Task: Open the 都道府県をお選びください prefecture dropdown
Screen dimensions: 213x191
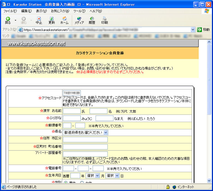Action: pyautogui.click(x=85, y=132)
